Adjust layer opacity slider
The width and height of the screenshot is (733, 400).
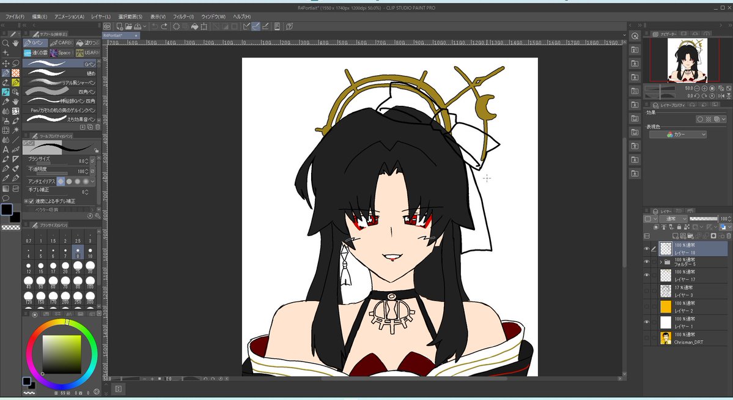coord(704,218)
